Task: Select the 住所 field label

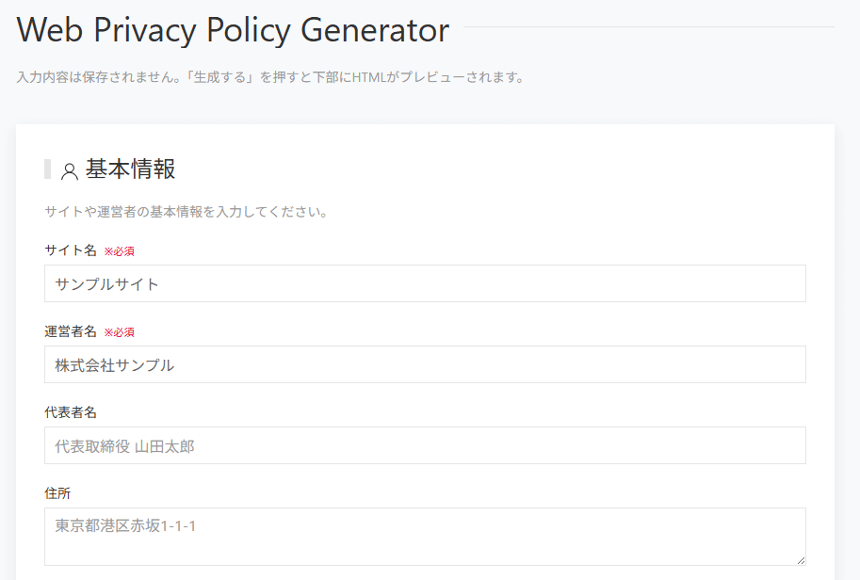Action: pyautogui.click(x=58, y=492)
